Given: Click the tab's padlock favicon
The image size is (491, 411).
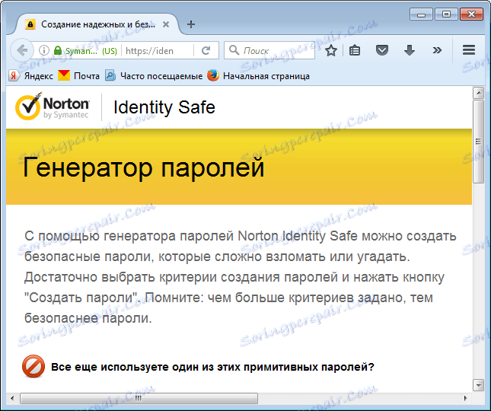Looking at the screenshot, I should pyautogui.click(x=30, y=24).
